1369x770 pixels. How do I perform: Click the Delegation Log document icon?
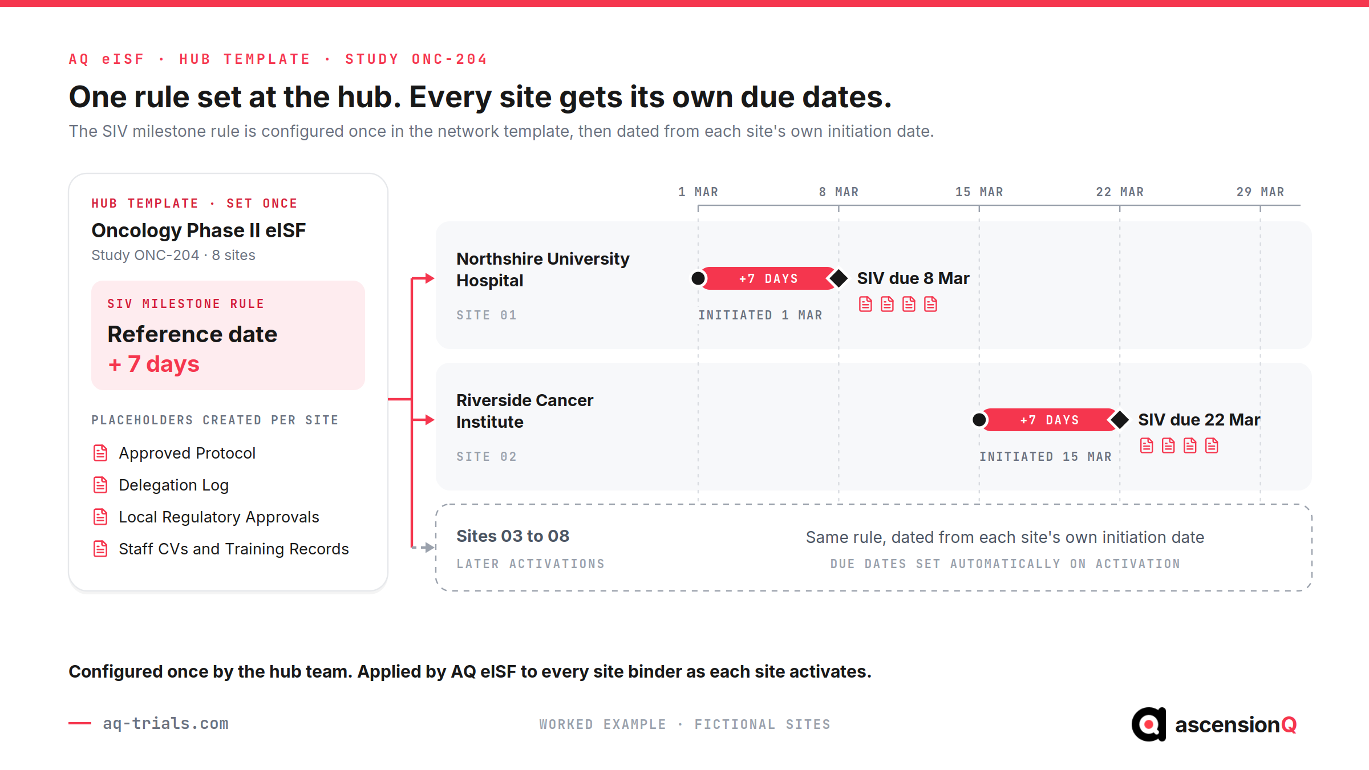[x=100, y=485]
